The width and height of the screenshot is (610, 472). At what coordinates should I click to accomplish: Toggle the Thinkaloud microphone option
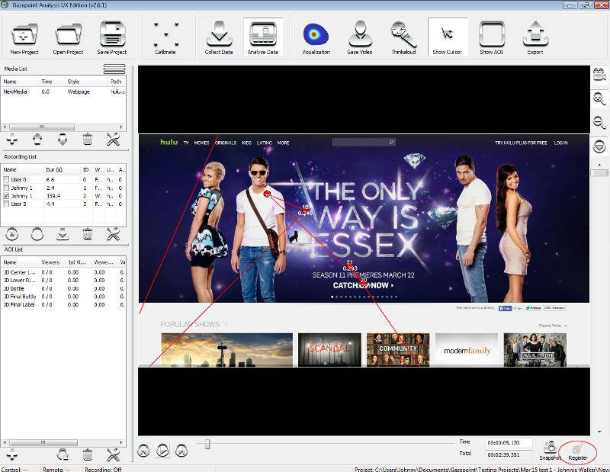403,38
